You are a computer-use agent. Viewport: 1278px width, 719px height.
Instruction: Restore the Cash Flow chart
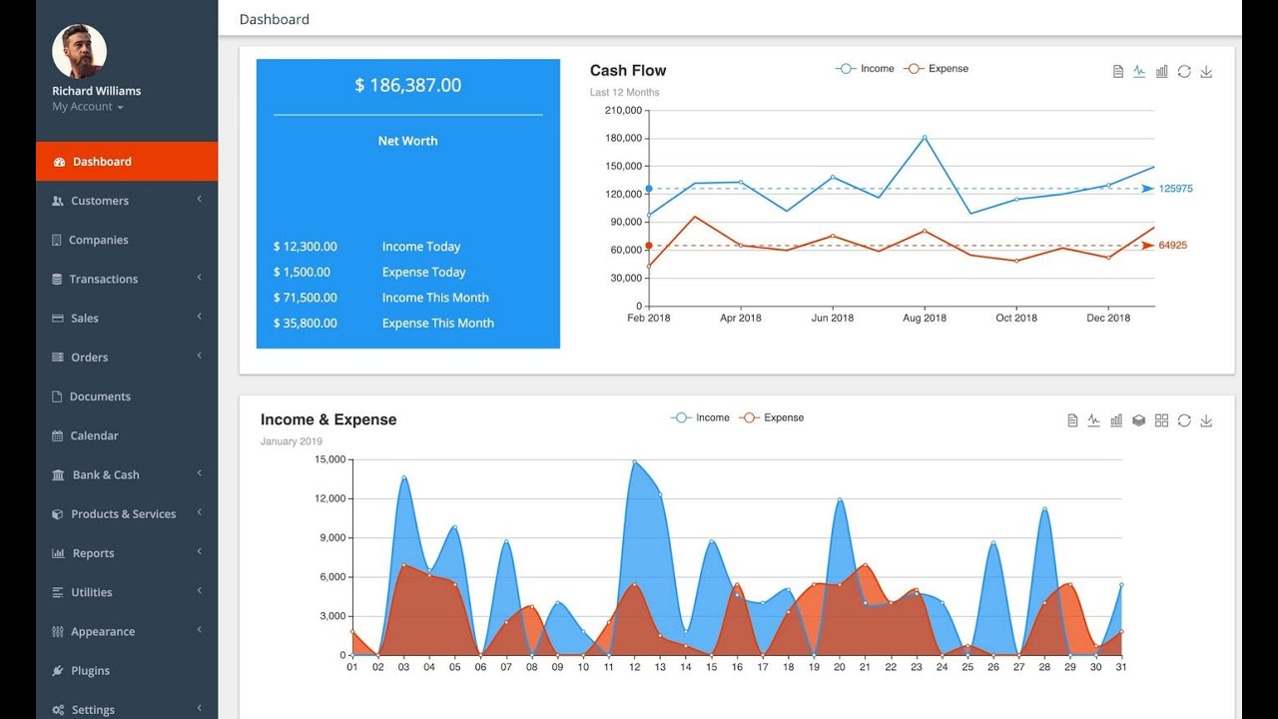(1184, 72)
